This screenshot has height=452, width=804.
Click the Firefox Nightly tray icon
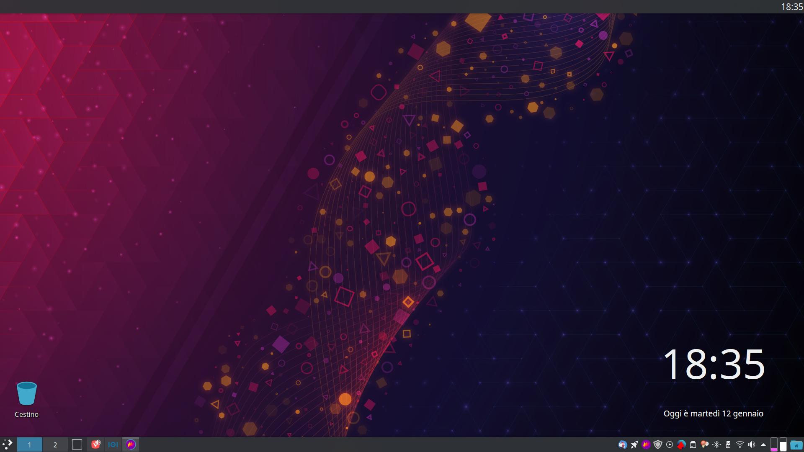pyautogui.click(x=646, y=444)
